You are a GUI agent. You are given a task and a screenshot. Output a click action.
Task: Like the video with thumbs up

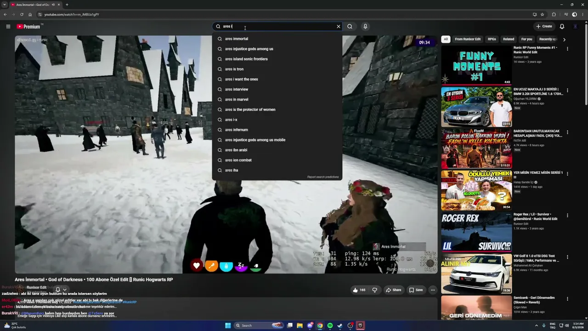(359, 290)
